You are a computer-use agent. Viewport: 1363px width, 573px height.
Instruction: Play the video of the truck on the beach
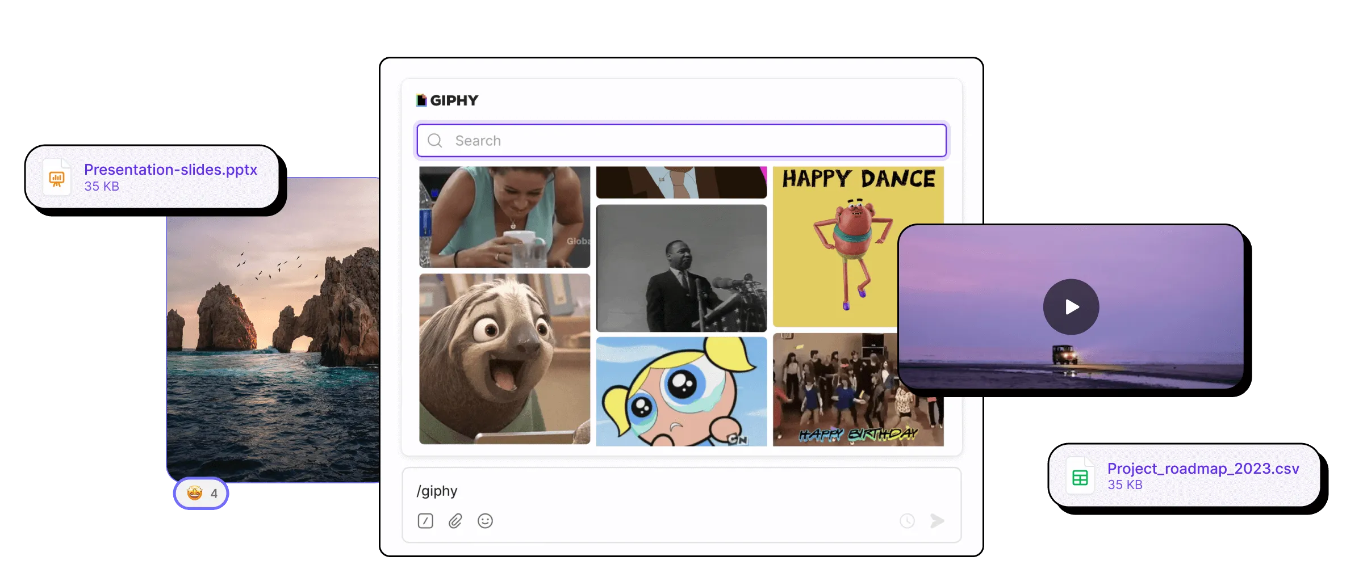coord(1072,306)
